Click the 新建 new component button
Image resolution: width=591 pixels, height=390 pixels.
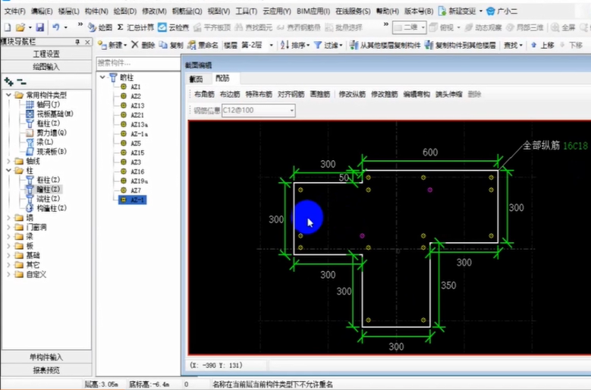(x=112, y=46)
